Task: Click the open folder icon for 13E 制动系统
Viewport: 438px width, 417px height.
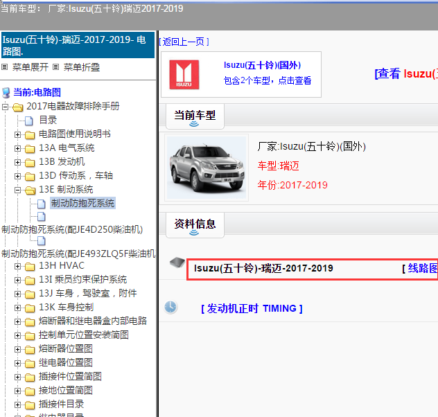Action: 30,190
